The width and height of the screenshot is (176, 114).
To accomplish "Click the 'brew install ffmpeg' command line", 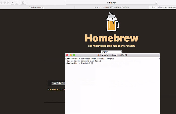I will coord(90,59).
